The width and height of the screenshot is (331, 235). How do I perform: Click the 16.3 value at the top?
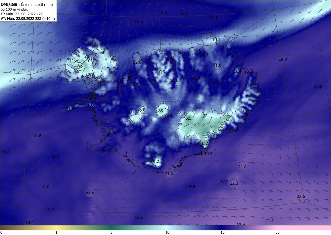click(x=184, y=13)
